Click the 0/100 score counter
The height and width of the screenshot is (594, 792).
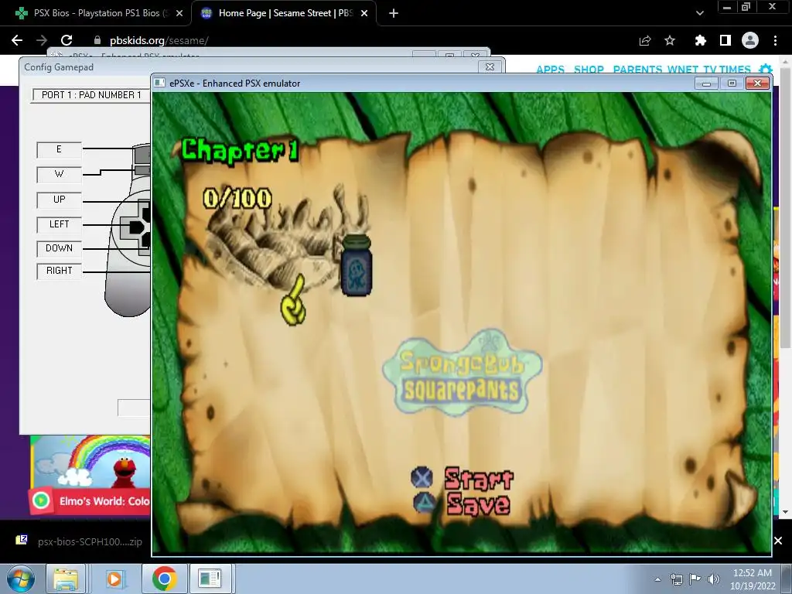click(237, 198)
